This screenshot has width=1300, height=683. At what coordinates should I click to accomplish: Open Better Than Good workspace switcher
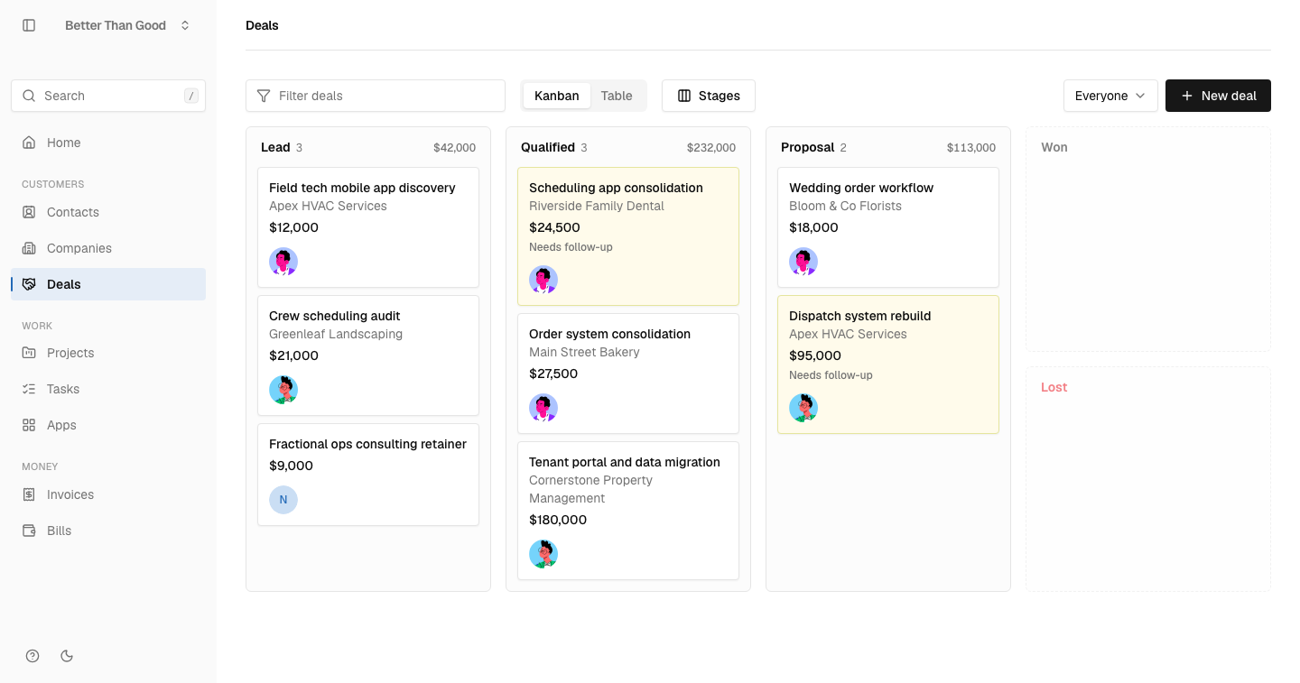coord(127,25)
